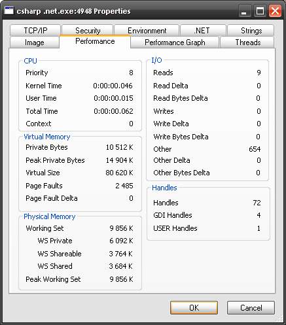Open the Strings tab
This screenshot has height=325, width=286.
[x=251, y=31]
